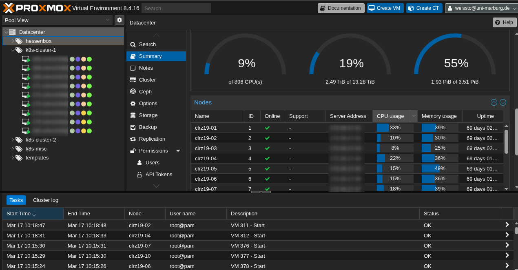Open Storage via its database icon
The width and height of the screenshot is (518, 270).
pyautogui.click(x=133, y=115)
